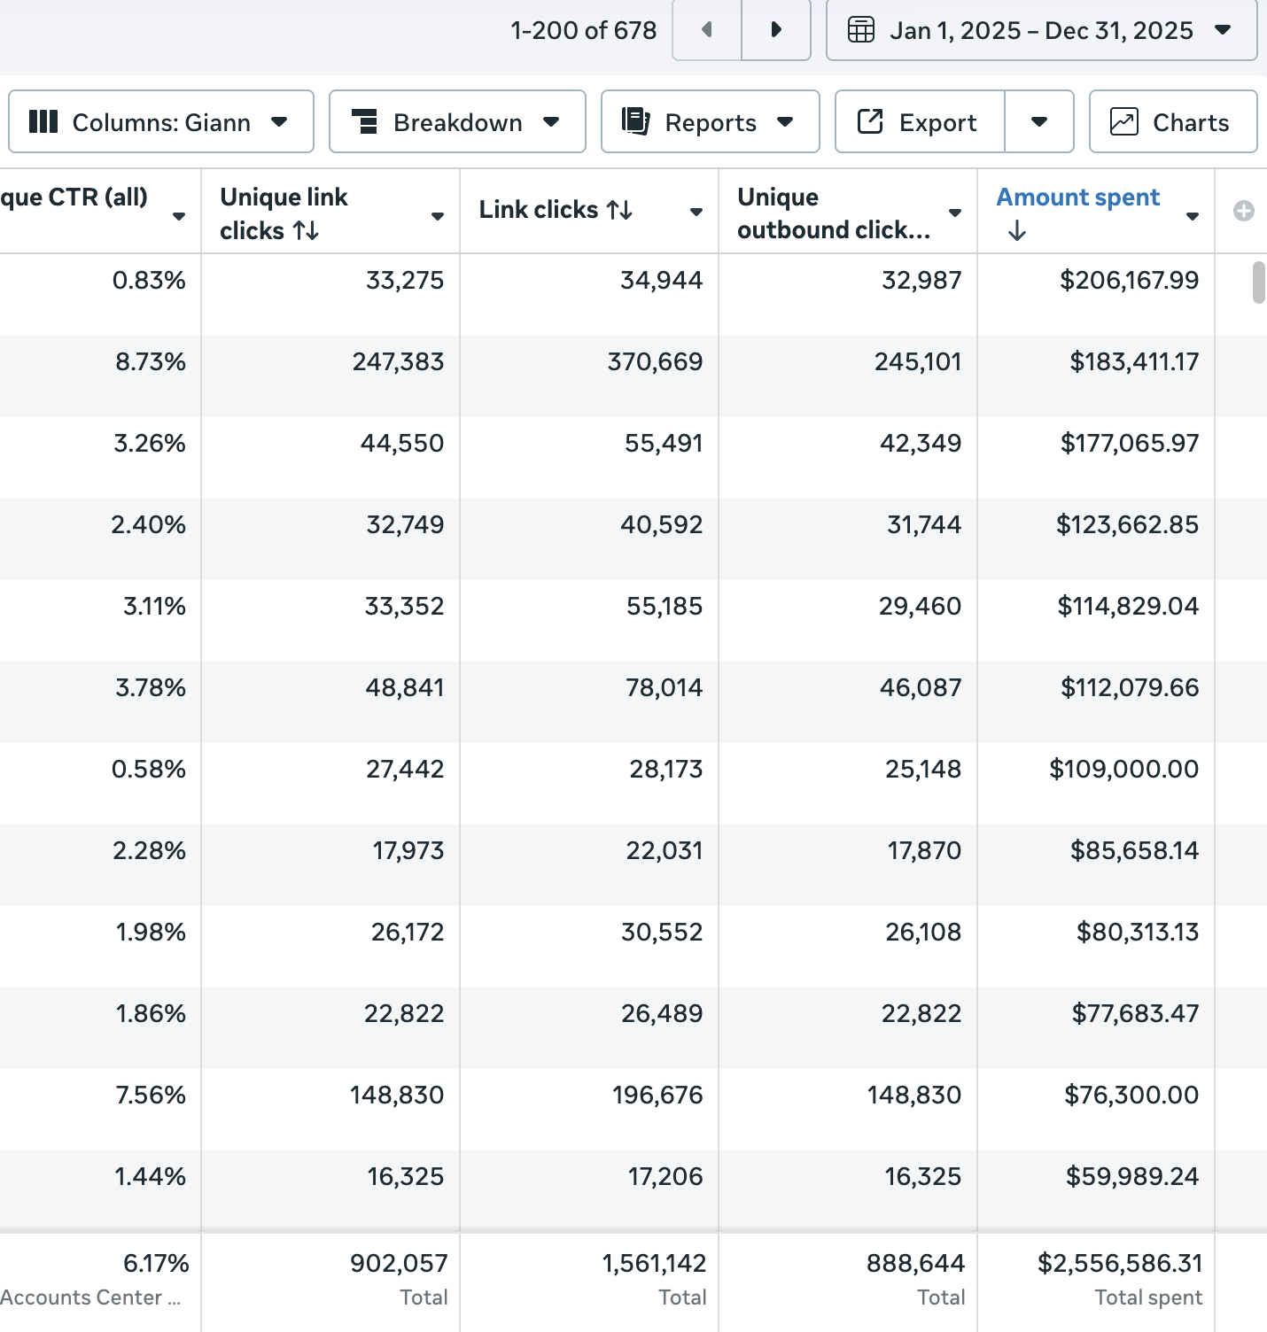Open the Columns: Giann dropdown
The image size is (1267, 1332).
[x=161, y=121]
